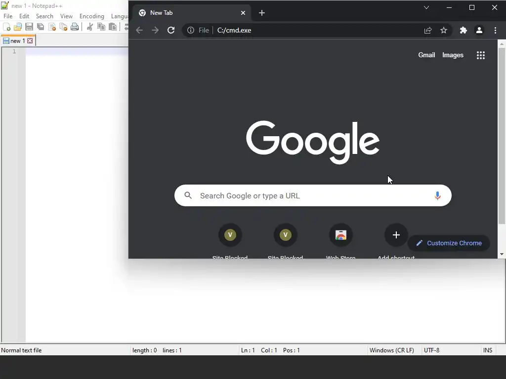The image size is (506, 379).
Task: Click line number 1 in Notepad++ margin
Action: (14, 51)
